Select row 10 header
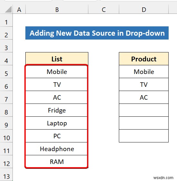Screen dimensions: 177x181 (6, 136)
